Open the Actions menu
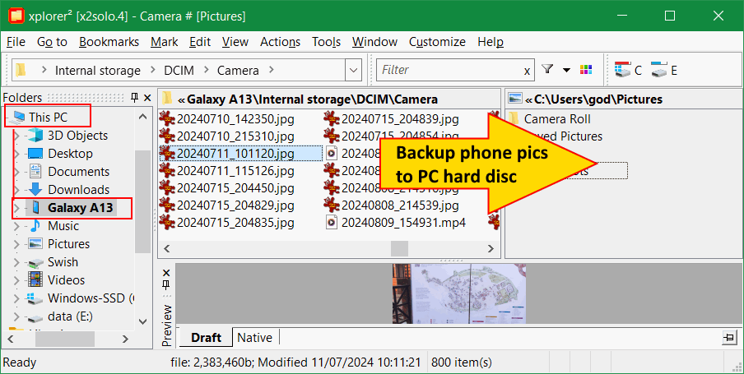 point(280,42)
